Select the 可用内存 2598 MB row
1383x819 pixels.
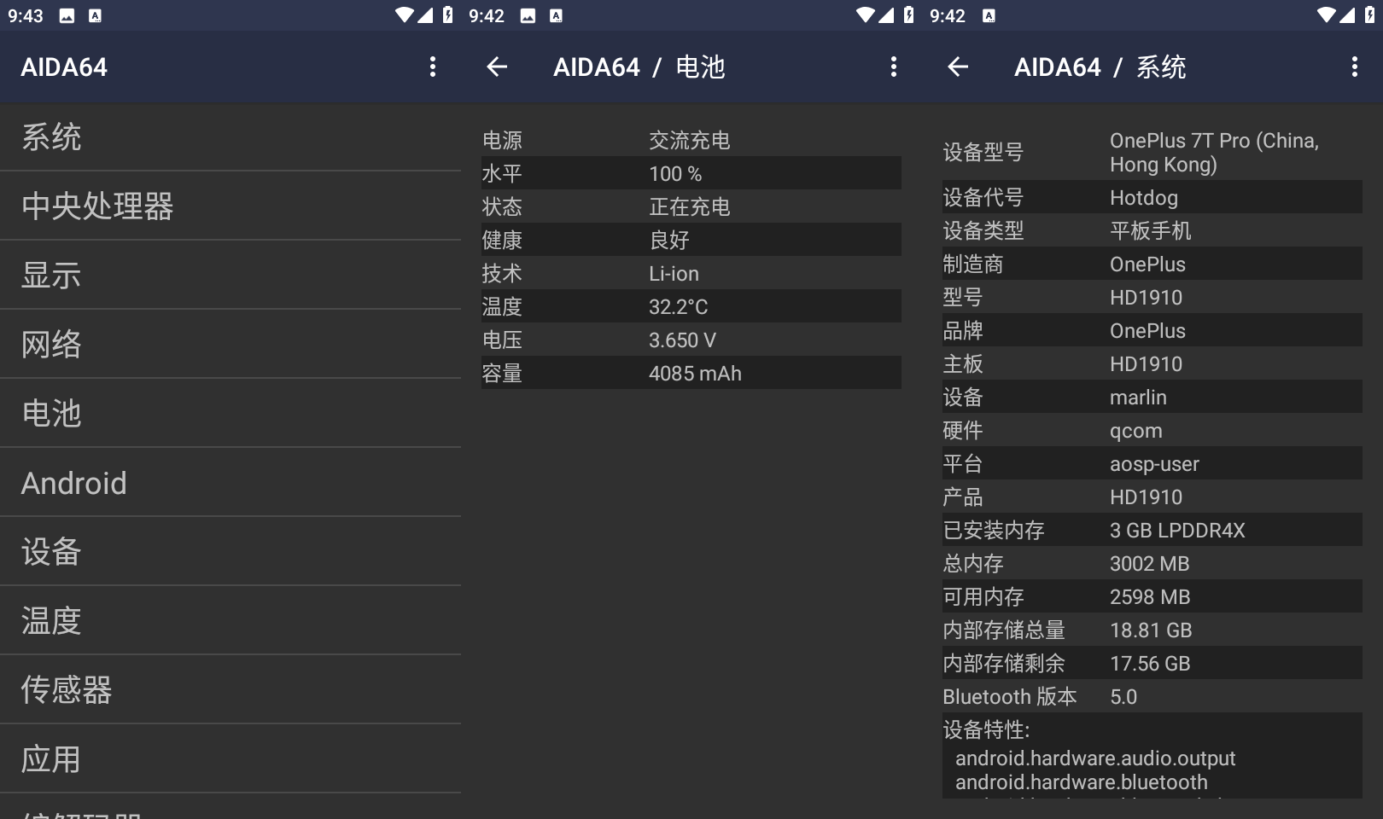click(1152, 596)
